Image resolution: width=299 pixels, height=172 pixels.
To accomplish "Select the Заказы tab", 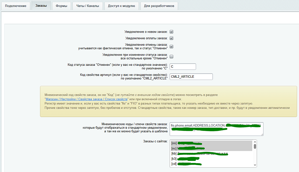I will coord(41,6).
